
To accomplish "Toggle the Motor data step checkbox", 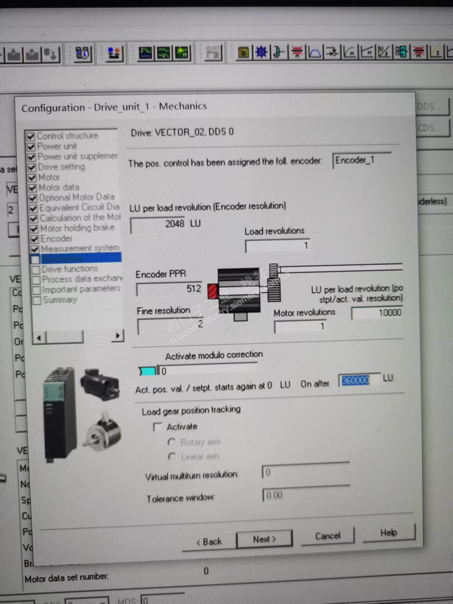I will pos(33,188).
